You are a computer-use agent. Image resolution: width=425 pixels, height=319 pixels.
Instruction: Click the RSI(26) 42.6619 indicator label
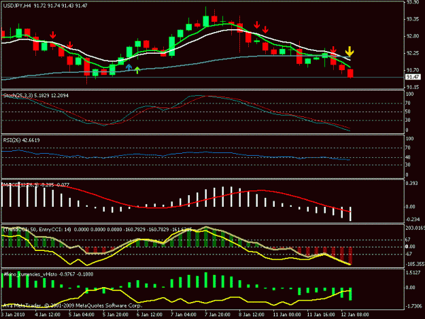pyautogui.click(x=21, y=140)
